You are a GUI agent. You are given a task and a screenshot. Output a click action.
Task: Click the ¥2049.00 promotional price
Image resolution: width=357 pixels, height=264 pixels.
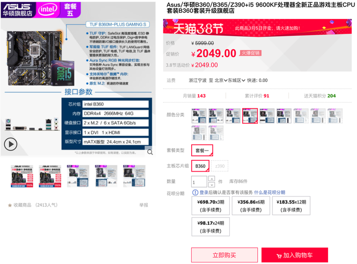[214, 53]
